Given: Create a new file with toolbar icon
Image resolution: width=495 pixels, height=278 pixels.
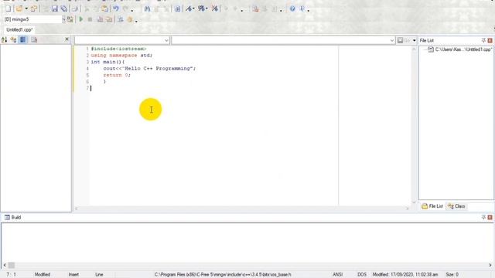Looking at the screenshot, I should coord(9,8).
